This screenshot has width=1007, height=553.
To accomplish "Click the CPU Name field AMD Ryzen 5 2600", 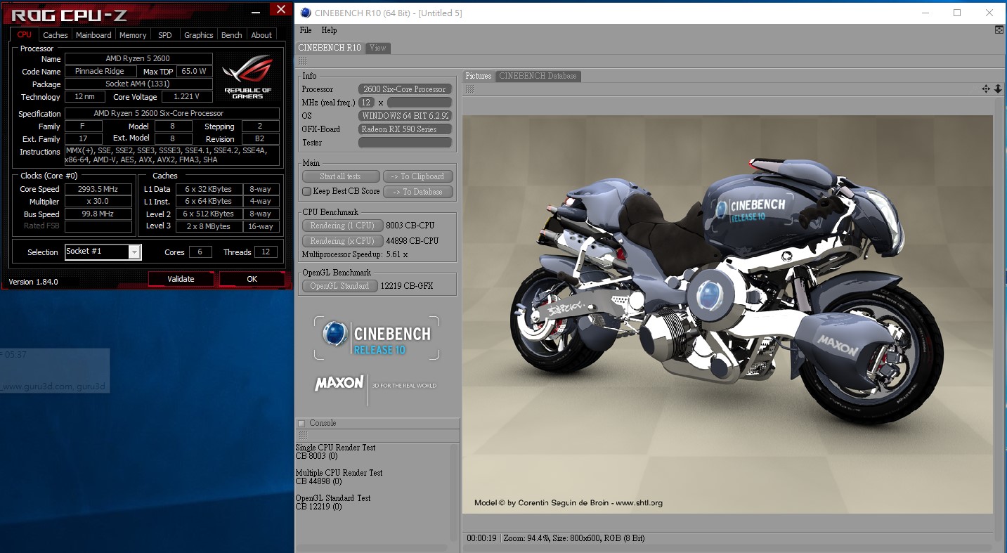I will [x=138, y=59].
